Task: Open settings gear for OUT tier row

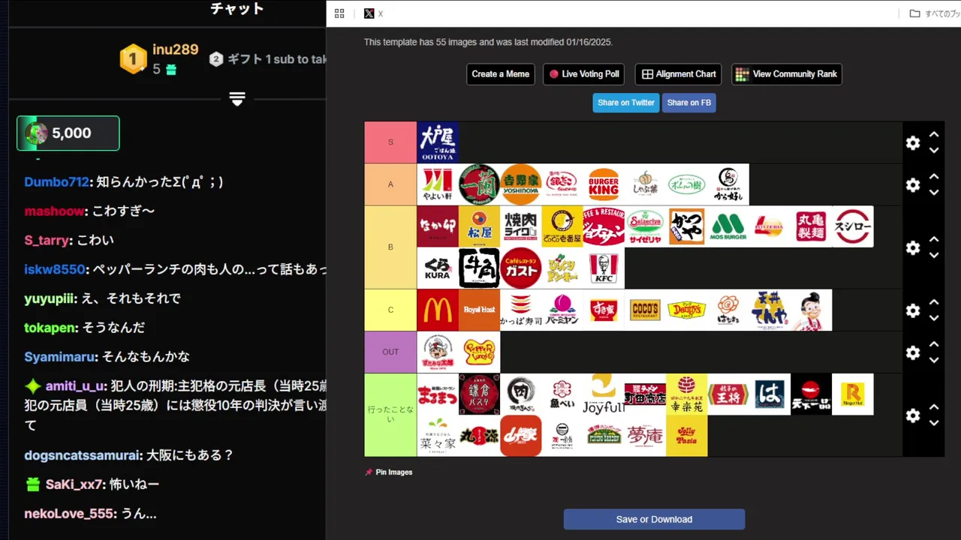Action: (913, 352)
